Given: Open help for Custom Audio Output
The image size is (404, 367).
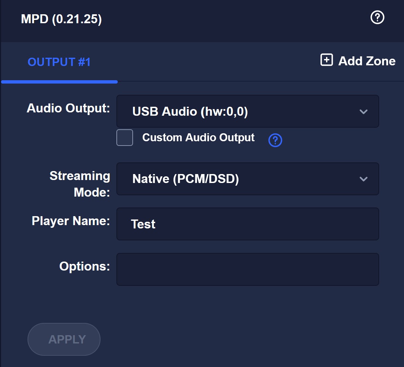Looking at the screenshot, I should coord(275,140).
